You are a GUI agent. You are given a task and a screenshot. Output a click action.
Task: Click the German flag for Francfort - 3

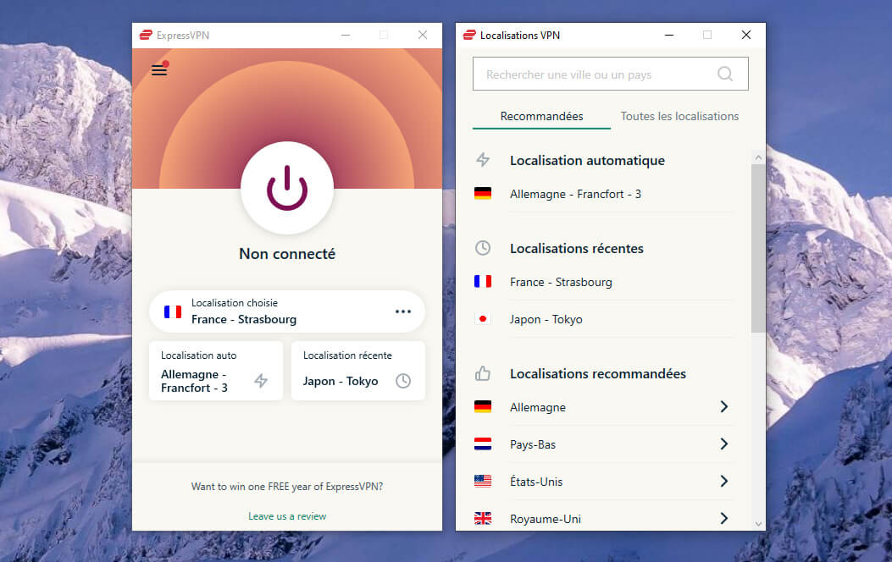pos(482,194)
